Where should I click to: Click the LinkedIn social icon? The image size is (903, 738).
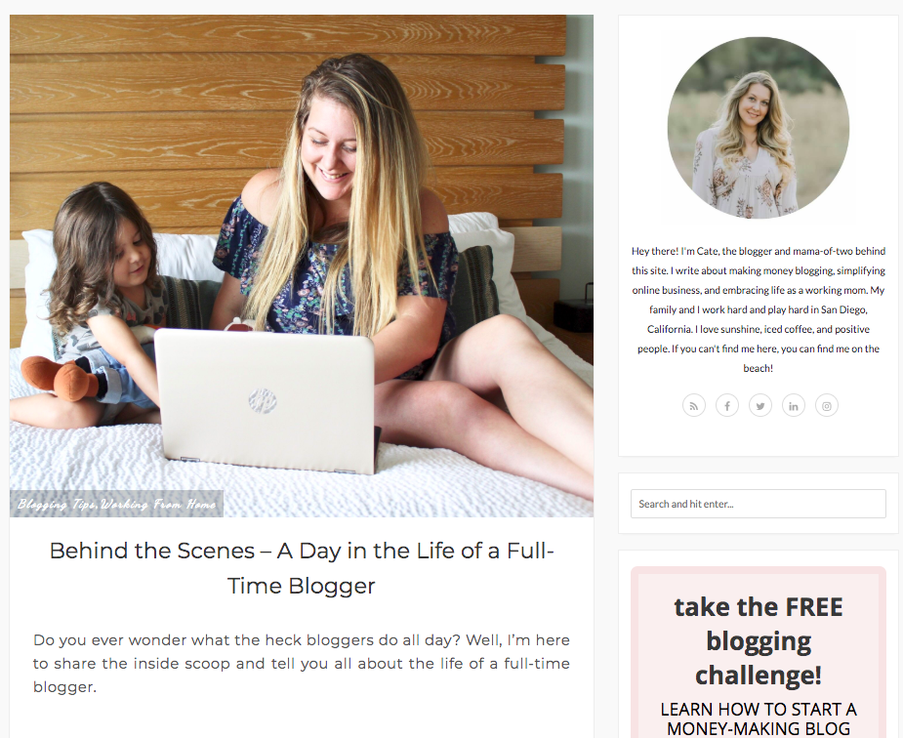tap(794, 406)
